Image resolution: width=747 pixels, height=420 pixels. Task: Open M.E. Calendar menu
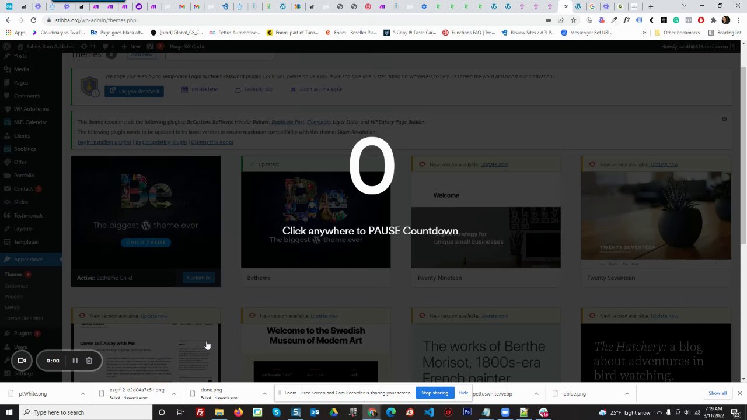31,123
